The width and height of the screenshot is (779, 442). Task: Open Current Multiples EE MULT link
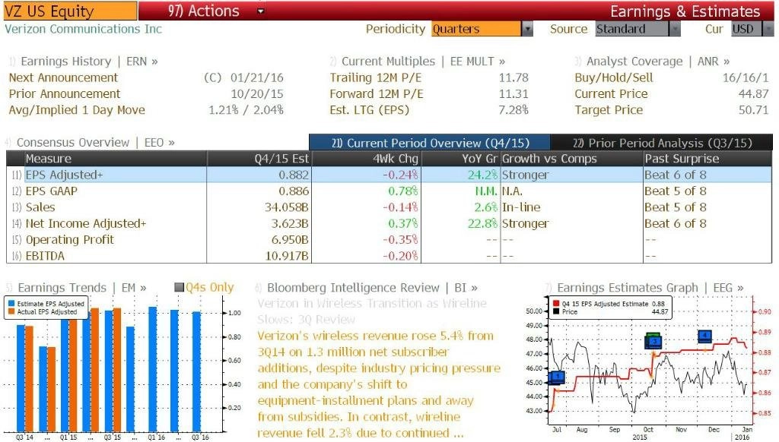pos(423,62)
